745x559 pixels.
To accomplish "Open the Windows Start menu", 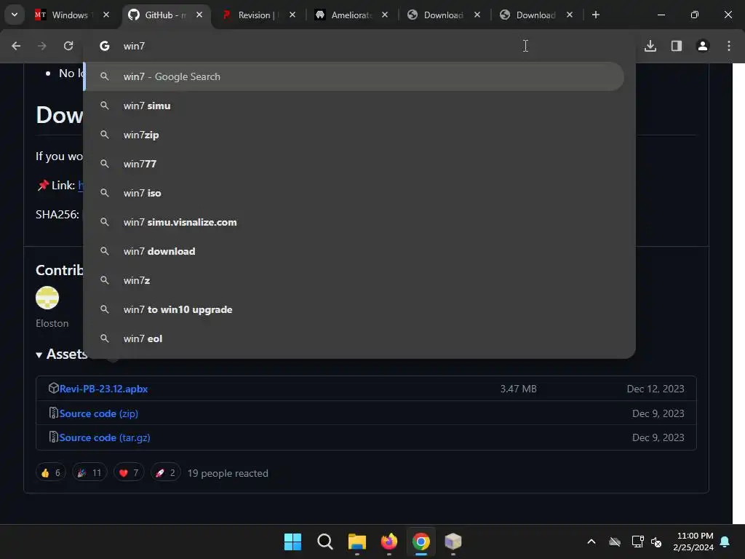I will 292,542.
